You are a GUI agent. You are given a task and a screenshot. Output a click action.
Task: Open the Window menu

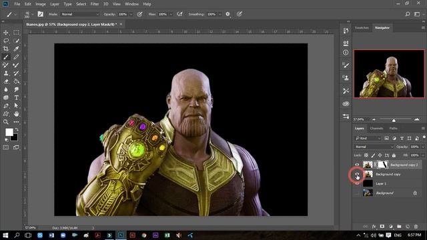tap(131, 4)
